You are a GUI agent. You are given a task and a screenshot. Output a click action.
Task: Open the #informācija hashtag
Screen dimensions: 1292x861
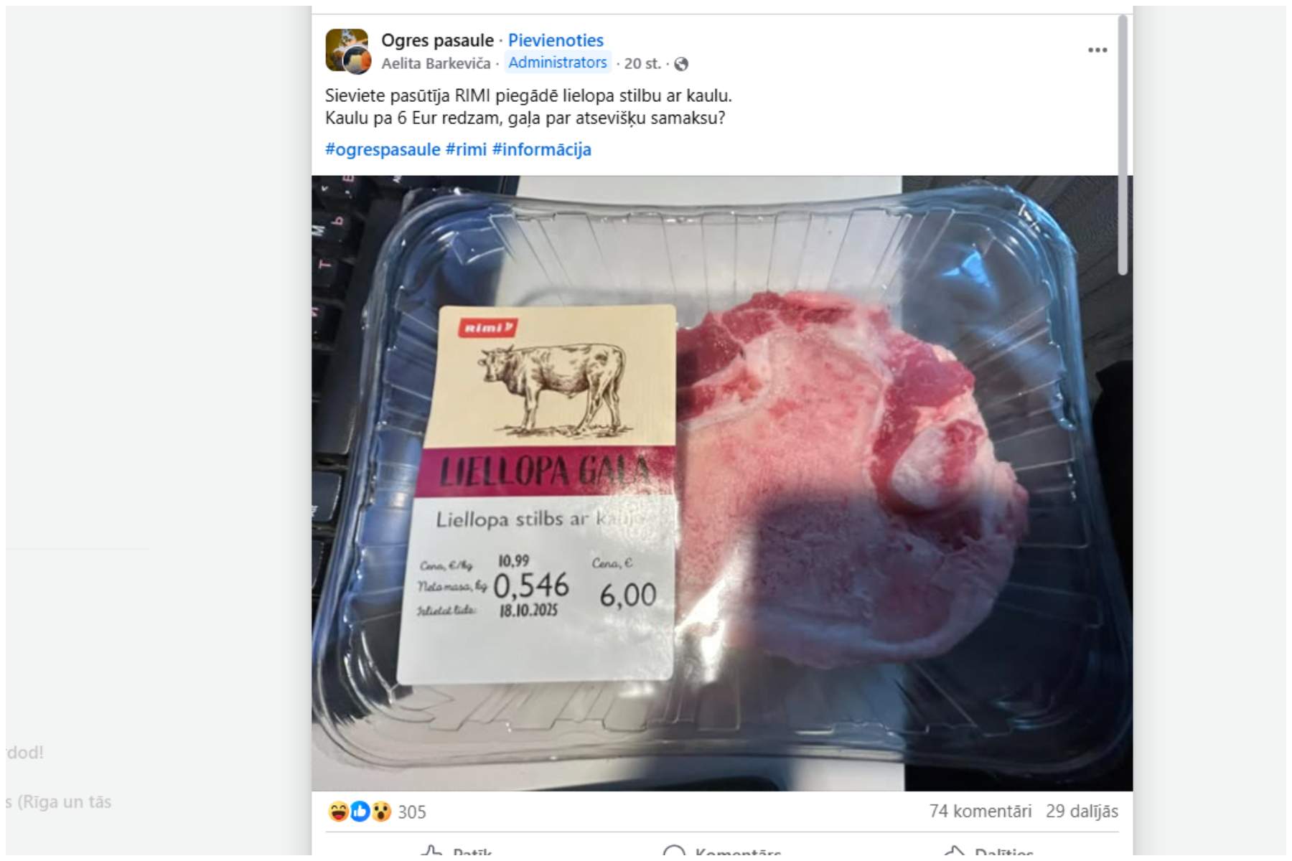click(542, 149)
